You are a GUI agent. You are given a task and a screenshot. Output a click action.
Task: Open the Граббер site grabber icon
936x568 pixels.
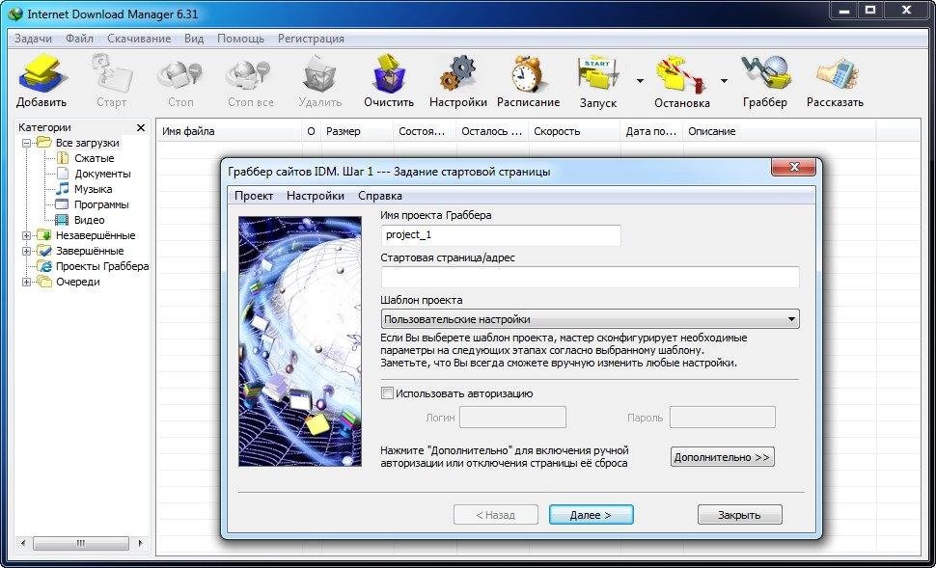765,72
